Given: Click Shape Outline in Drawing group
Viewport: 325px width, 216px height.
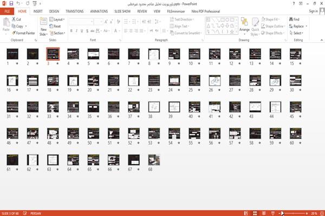Looking at the screenshot, I should (273, 27).
